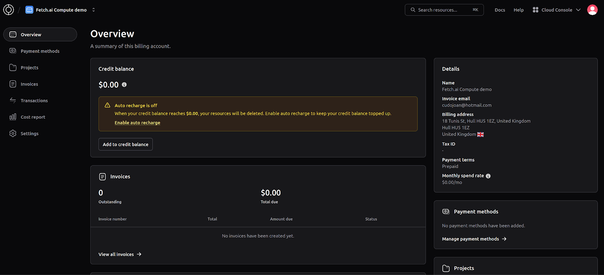This screenshot has width=604, height=275.
Task: Click the Monthly spend rate info icon
Action: [488, 176]
